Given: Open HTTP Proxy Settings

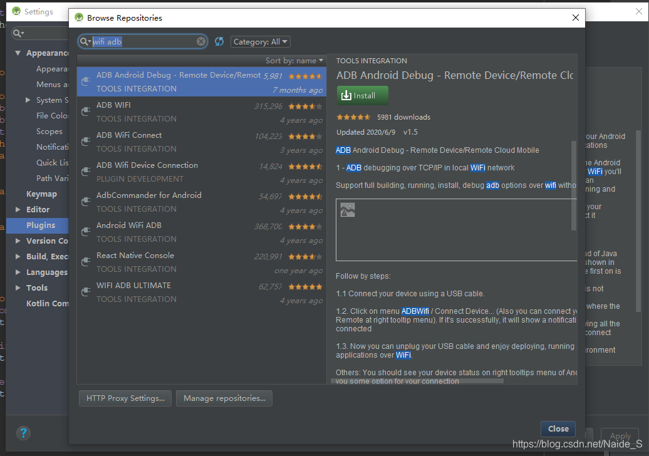Looking at the screenshot, I should (125, 398).
